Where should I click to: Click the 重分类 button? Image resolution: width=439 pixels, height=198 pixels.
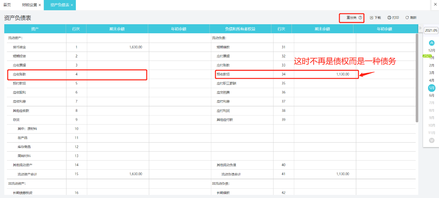(352, 18)
